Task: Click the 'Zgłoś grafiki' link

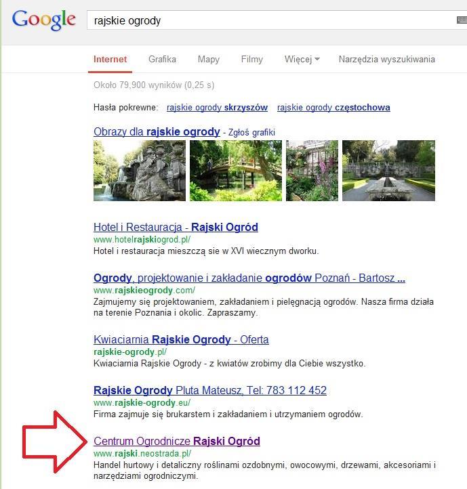Action: point(251,132)
